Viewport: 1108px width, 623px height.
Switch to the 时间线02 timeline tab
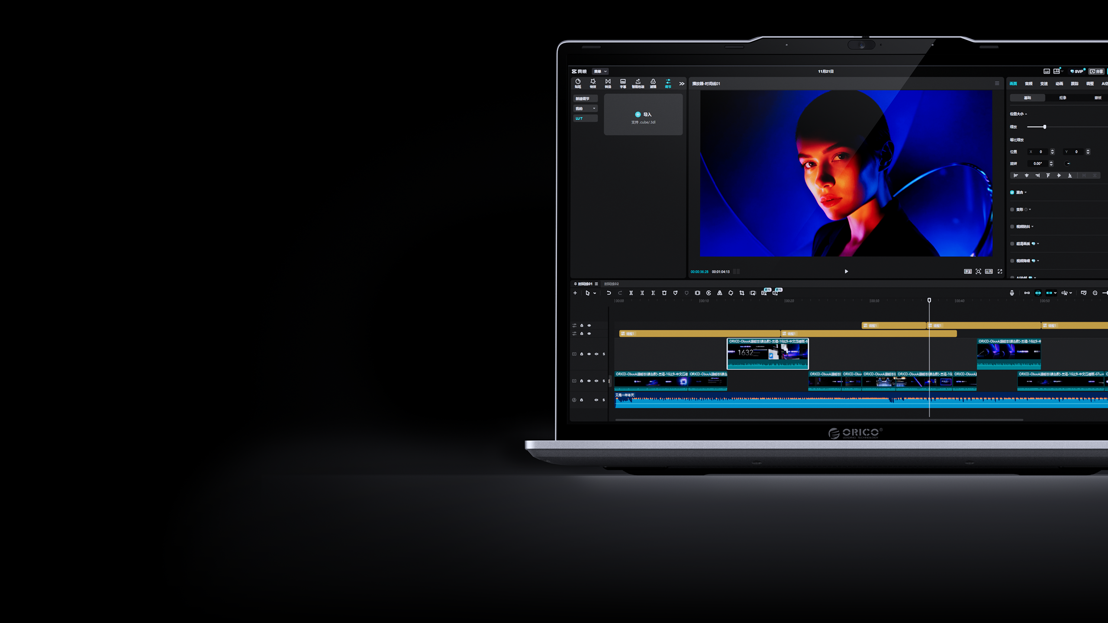tap(611, 284)
